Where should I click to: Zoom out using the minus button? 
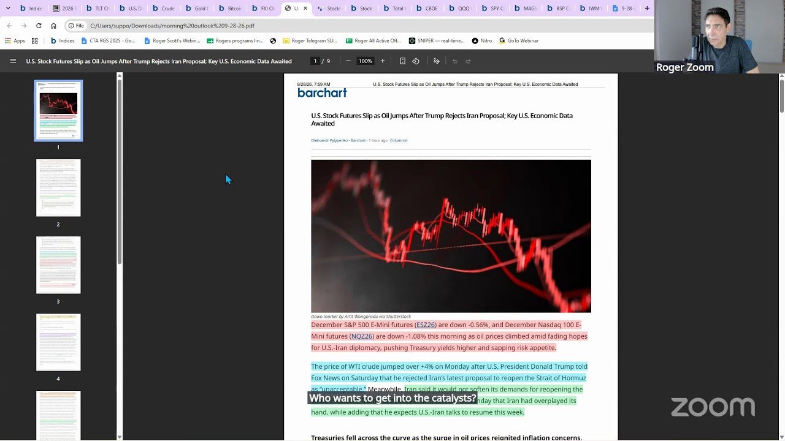click(x=348, y=61)
